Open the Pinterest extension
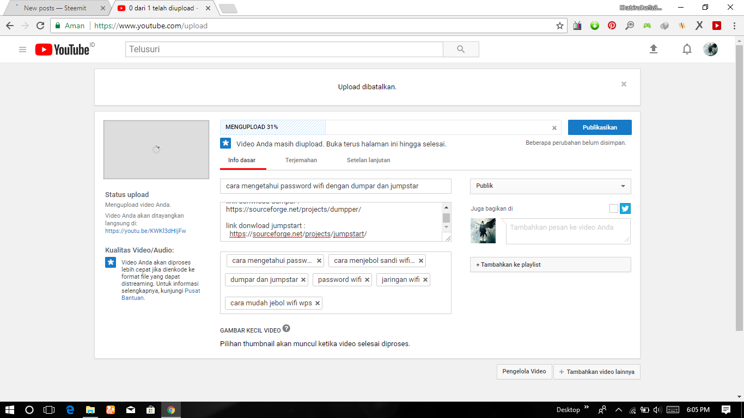This screenshot has width=744, height=418. coord(612,26)
